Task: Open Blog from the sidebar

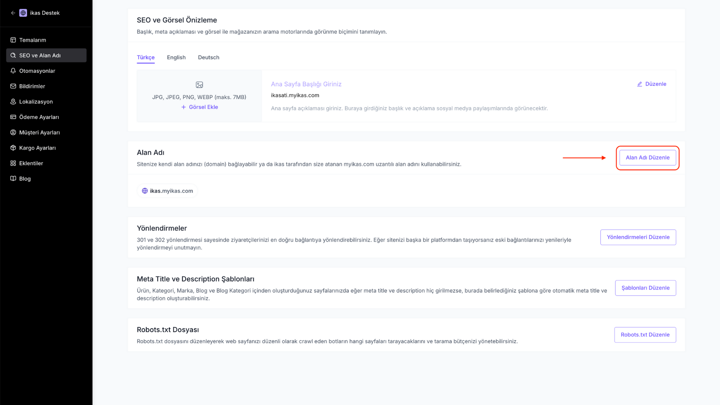Action: [x=46, y=178]
